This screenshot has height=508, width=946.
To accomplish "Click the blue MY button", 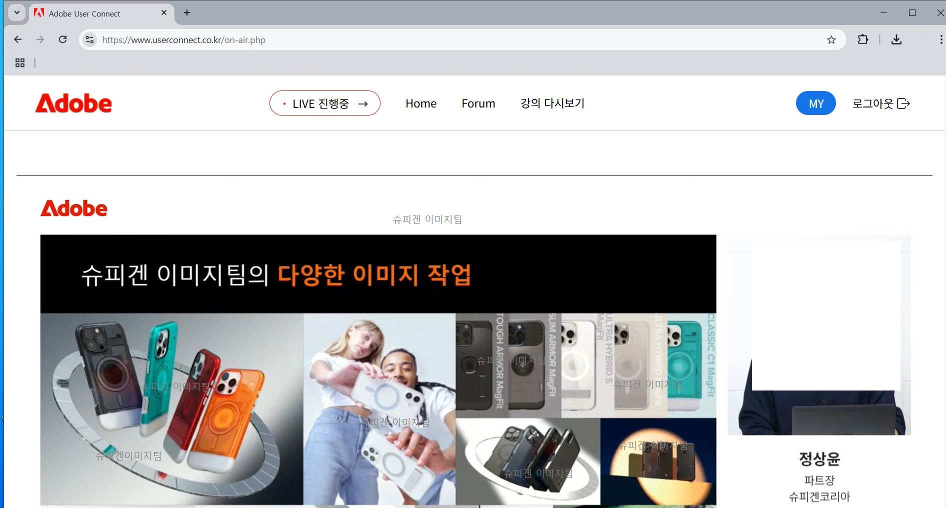I will click(x=816, y=103).
